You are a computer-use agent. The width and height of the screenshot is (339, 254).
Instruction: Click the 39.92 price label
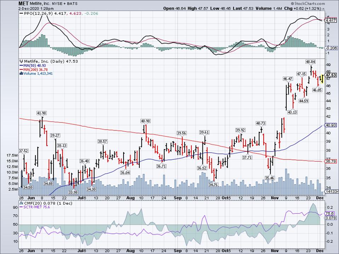point(240,130)
